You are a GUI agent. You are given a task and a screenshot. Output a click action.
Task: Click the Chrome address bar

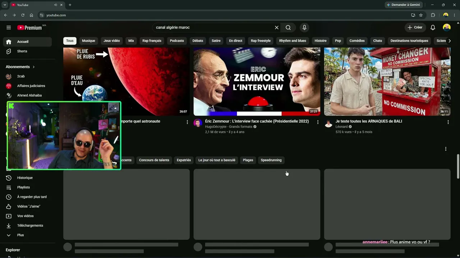(226, 15)
